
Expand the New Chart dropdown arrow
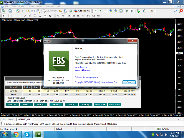[6, 11]
